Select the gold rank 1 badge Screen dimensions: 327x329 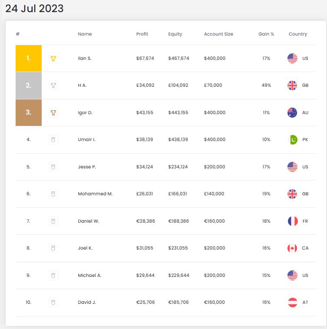tap(29, 58)
